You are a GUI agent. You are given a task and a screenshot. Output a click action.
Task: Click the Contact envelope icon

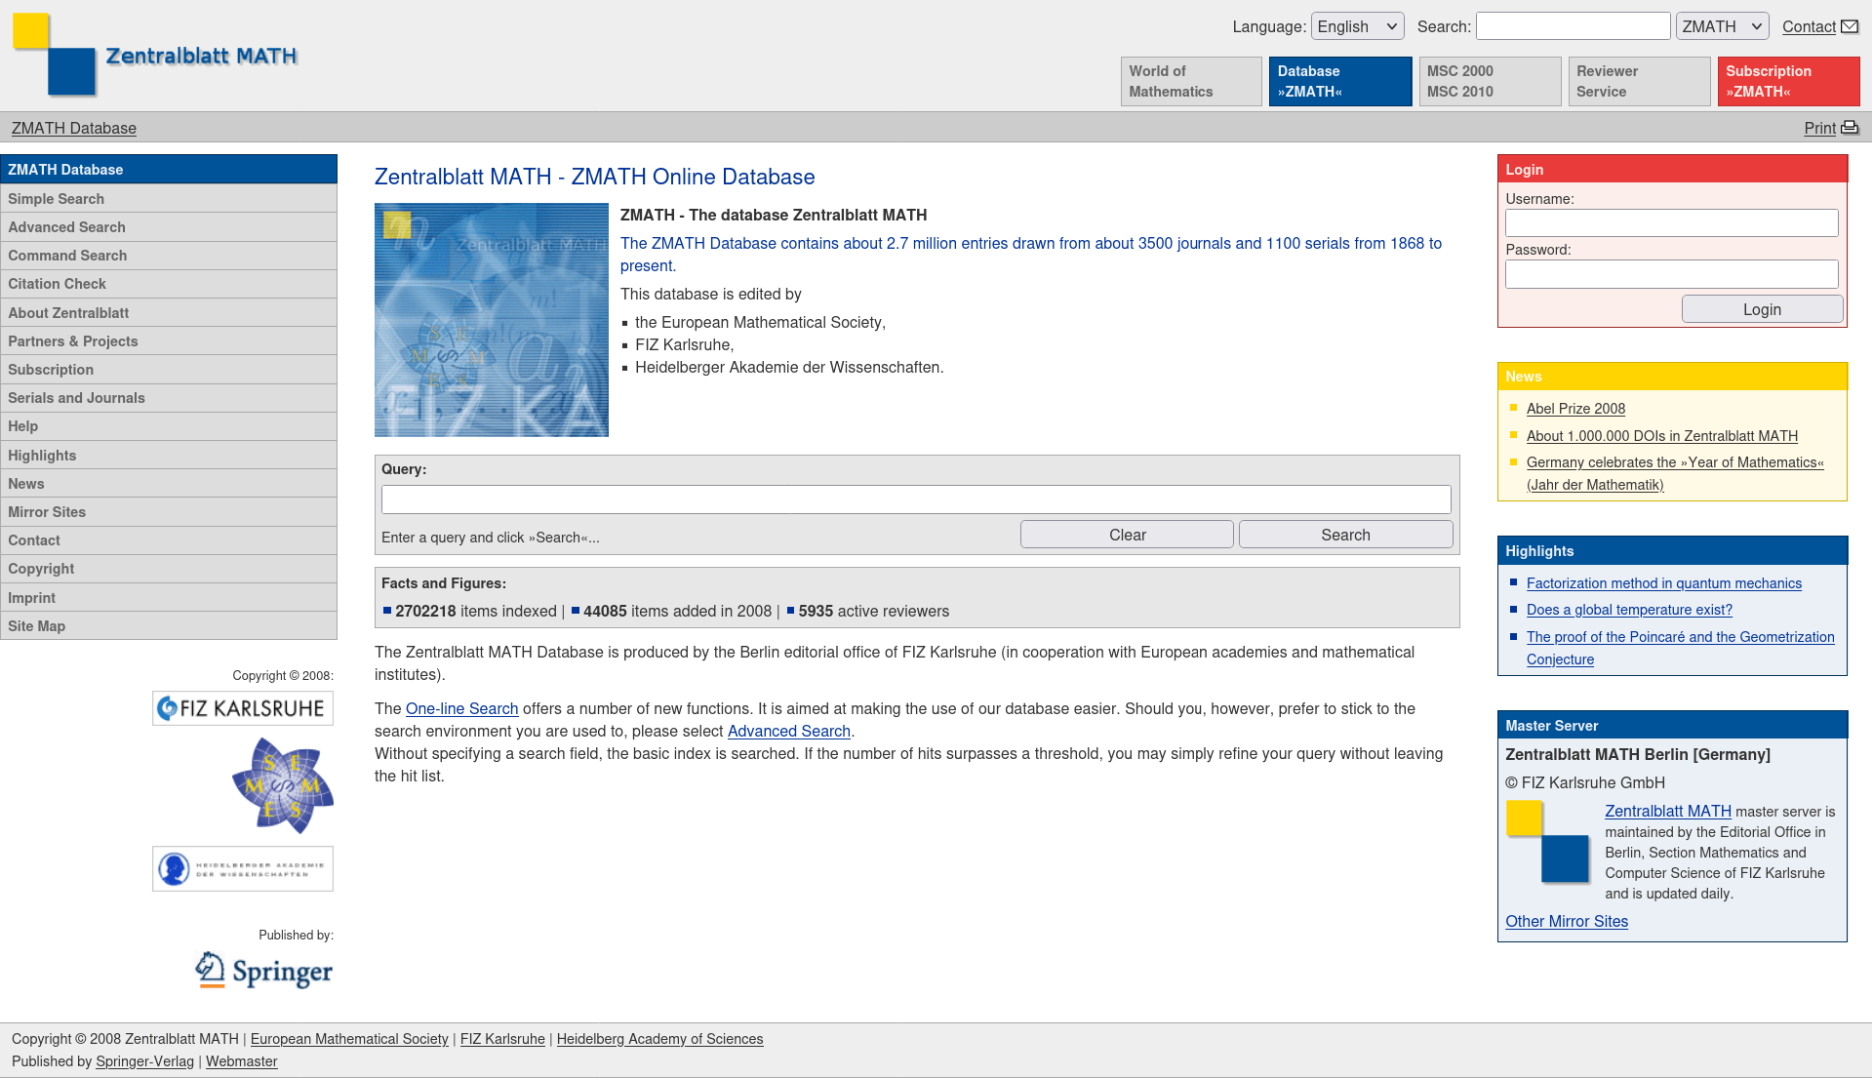coord(1850,26)
